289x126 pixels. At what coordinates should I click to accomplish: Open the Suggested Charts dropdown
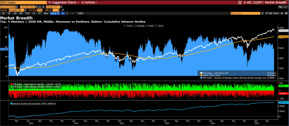(64, 2)
